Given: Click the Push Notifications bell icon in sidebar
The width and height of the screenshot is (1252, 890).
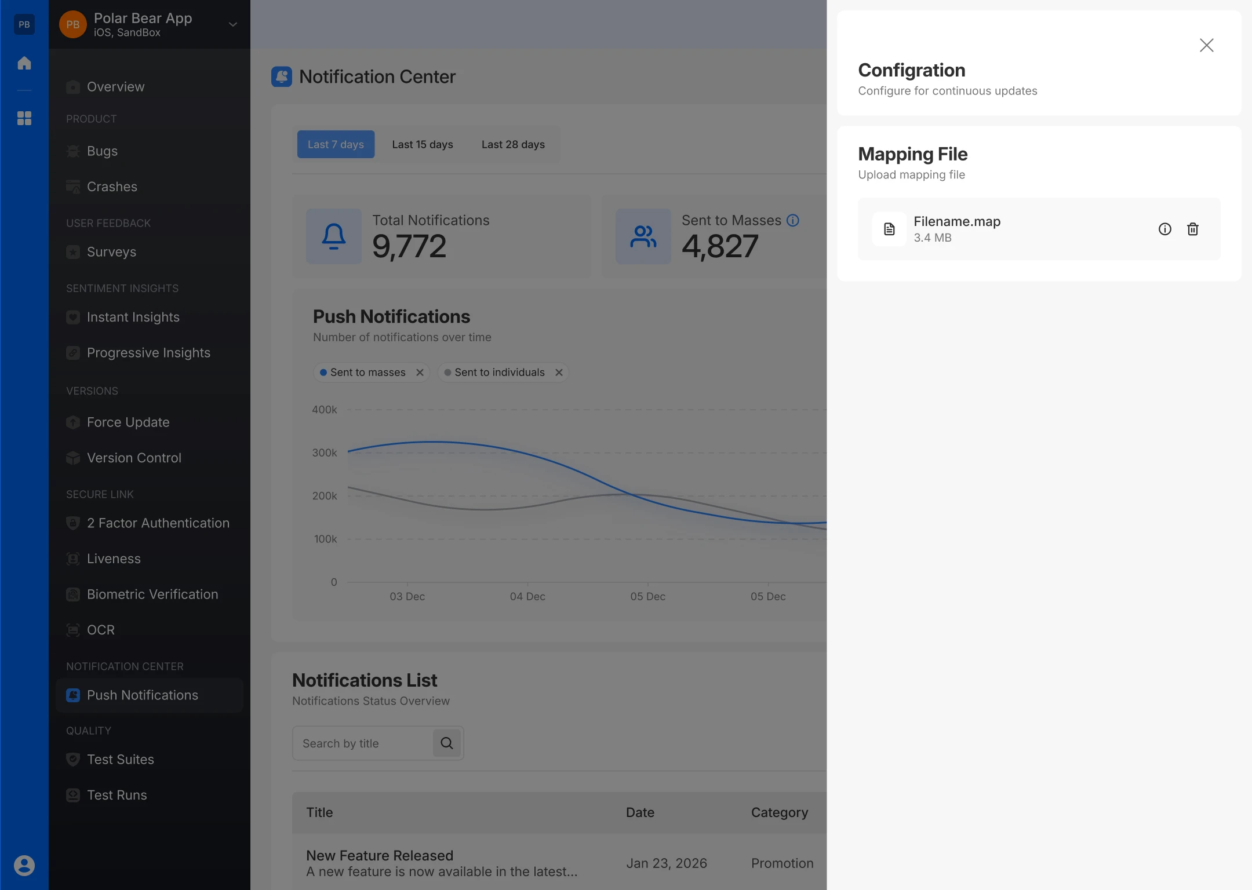Looking at the screenshot, I should (x=73, y=695).
